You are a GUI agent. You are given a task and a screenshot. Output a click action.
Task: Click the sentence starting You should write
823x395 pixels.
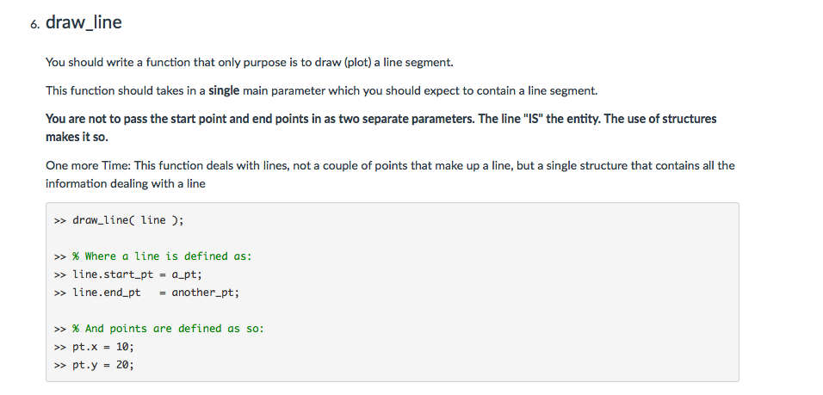[x=250, y=63]
